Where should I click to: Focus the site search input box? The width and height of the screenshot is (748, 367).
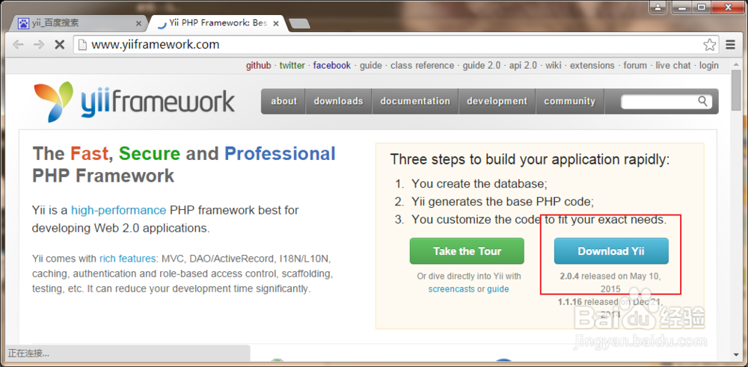tap(659, 101)
